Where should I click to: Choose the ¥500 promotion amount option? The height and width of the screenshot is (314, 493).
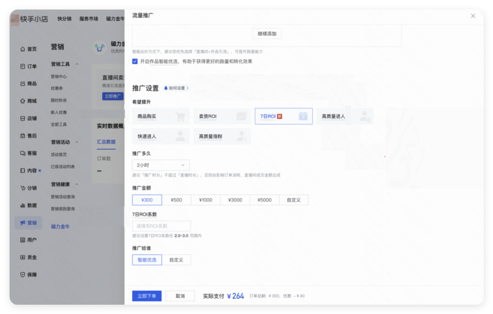177,200
